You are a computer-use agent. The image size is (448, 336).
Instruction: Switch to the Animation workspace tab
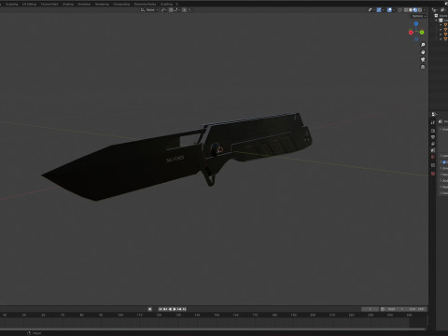click(x=84, y=4)
